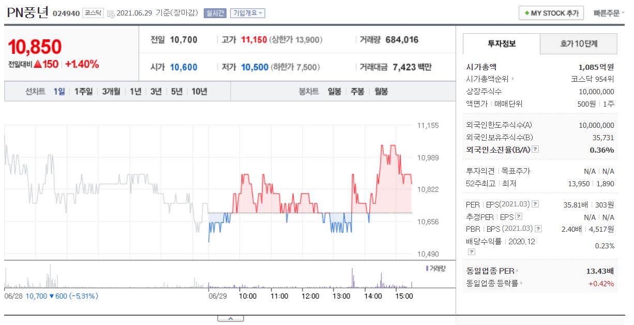Viewport: 634px width, 325px height.
Task: Open help icon next to PER | EPS(2021.03)
Action: (x=535, y=204)
